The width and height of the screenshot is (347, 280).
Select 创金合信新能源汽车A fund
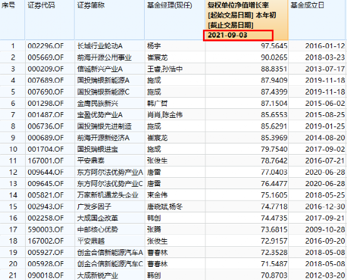(110, 252)
